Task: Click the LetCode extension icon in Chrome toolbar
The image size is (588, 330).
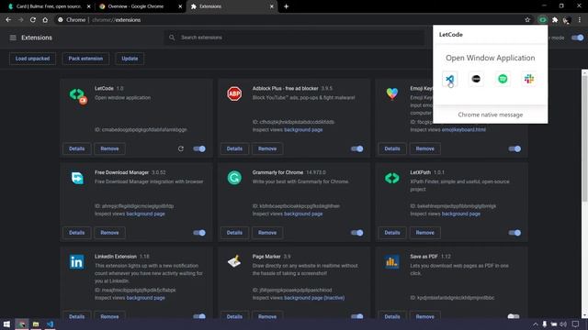Action: [542, 20]
